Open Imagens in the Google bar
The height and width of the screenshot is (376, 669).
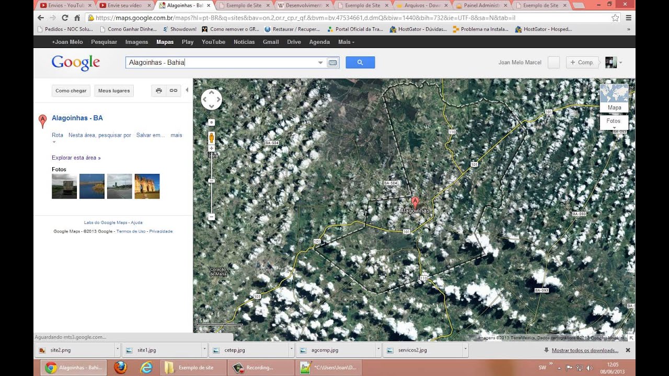(x=137, y=42)
